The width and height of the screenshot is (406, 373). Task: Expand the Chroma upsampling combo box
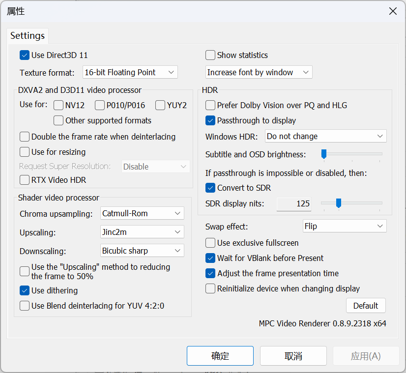[x=142, y=213]
